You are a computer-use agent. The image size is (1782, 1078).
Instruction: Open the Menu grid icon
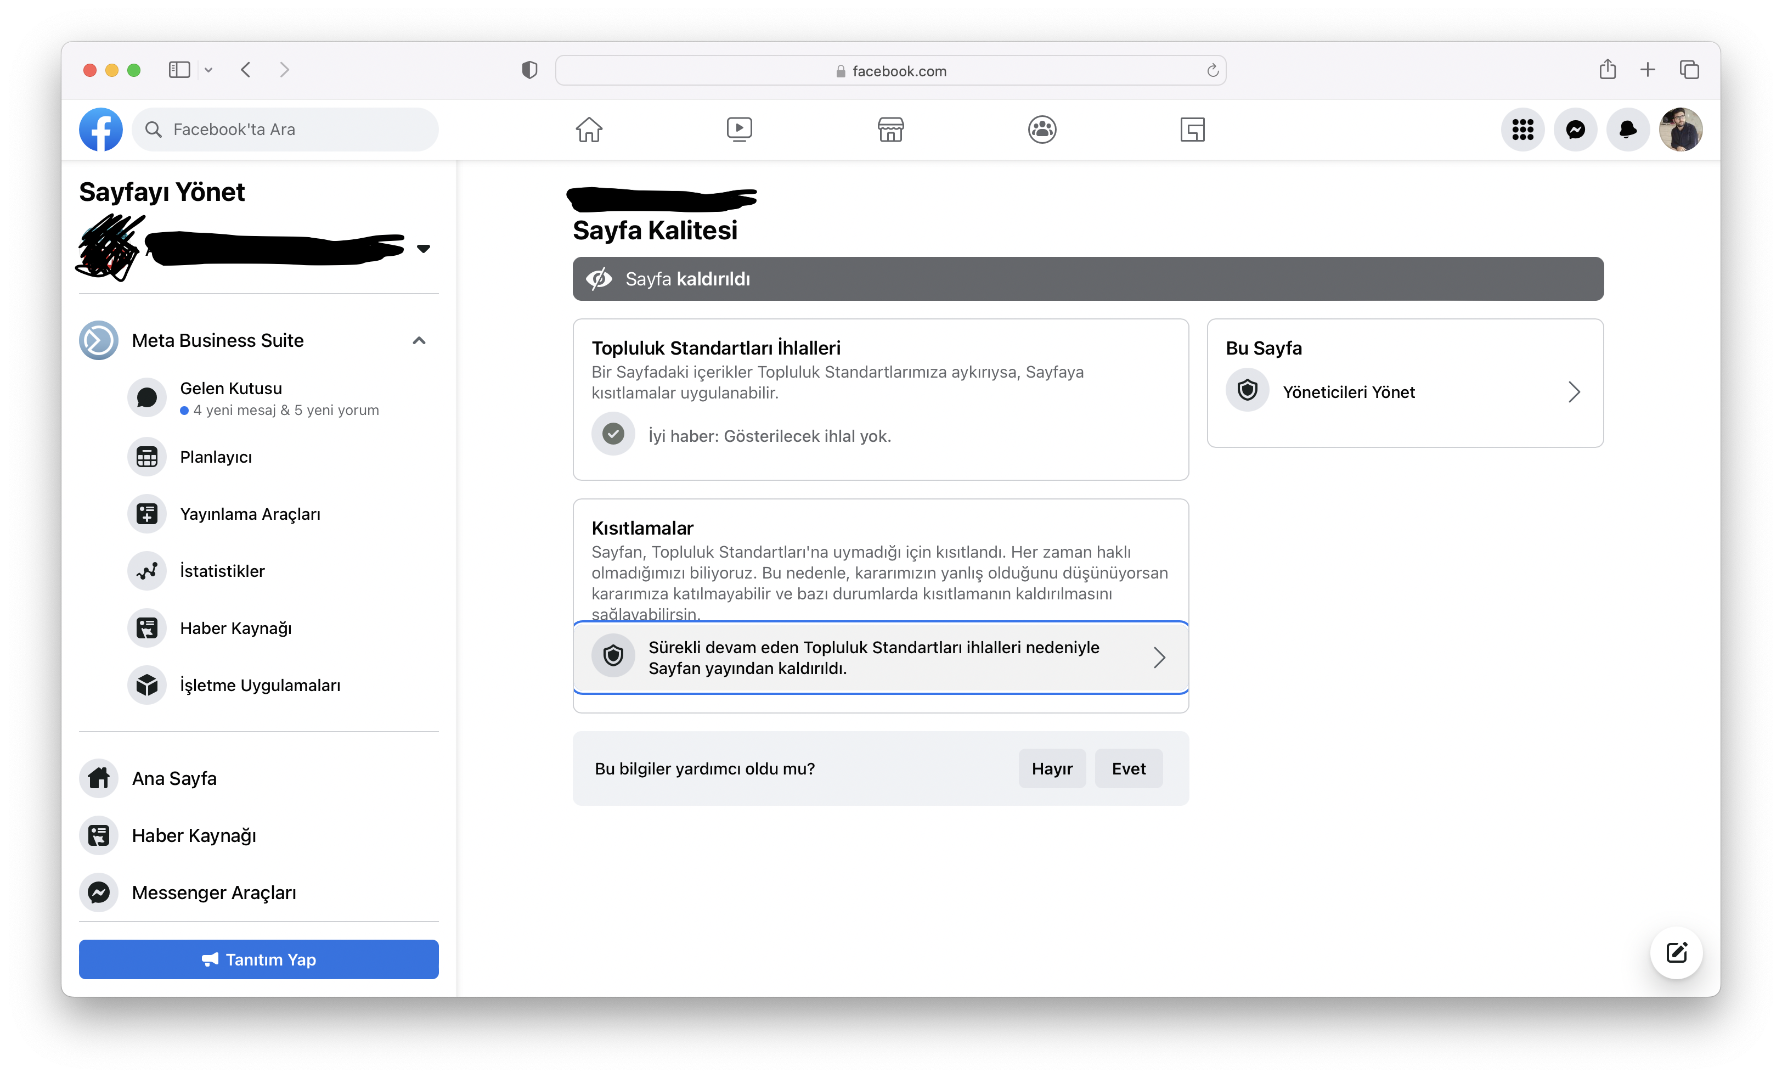click(1522, 130)
